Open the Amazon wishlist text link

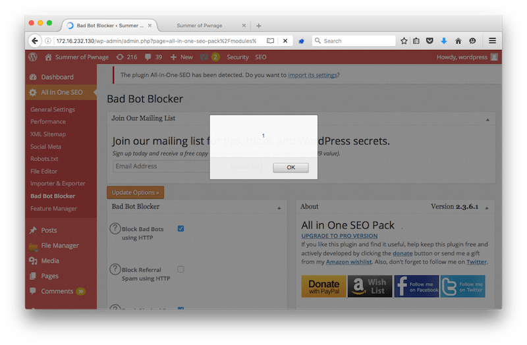(349, 262)
